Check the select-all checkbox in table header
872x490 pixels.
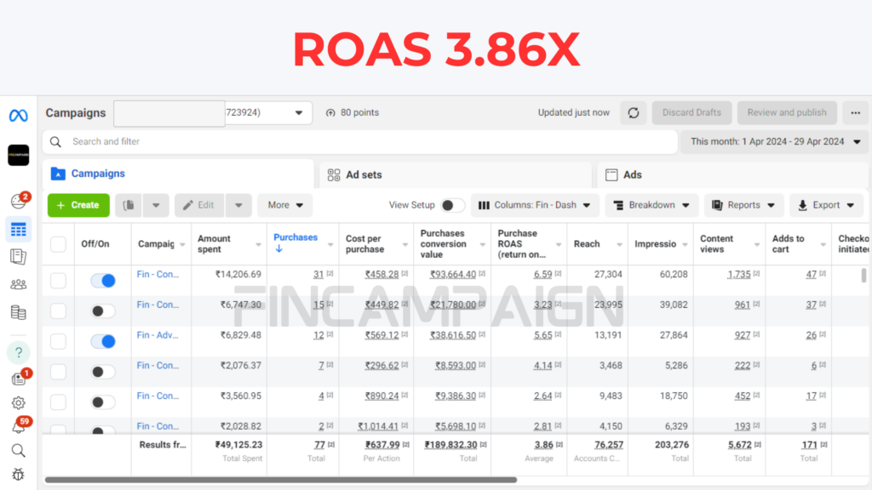[x=58, y=244]
